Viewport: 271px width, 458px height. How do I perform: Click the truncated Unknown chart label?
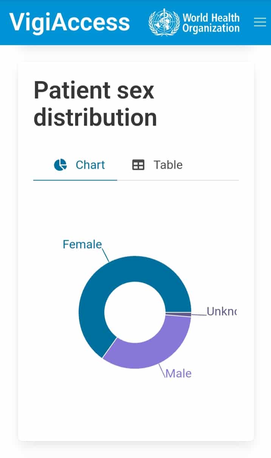pos(221,312)
